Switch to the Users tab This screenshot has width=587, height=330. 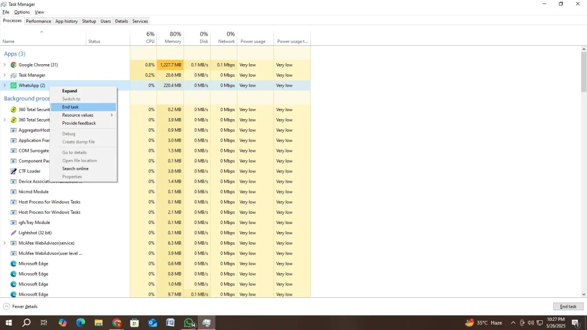105,21
